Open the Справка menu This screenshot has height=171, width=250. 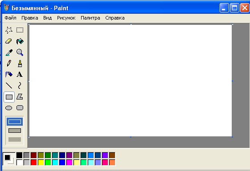pyautogui.click(x=115, y=18)
